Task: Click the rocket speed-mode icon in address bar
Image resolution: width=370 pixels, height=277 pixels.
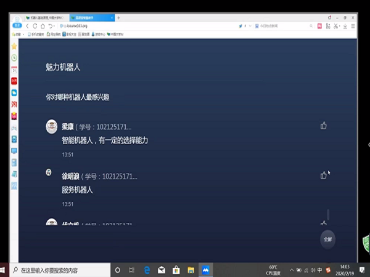Action: (x=240, y=26)
